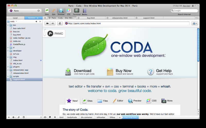Expand the scripts folder
206x128 pixels.
tap(8, 76)
